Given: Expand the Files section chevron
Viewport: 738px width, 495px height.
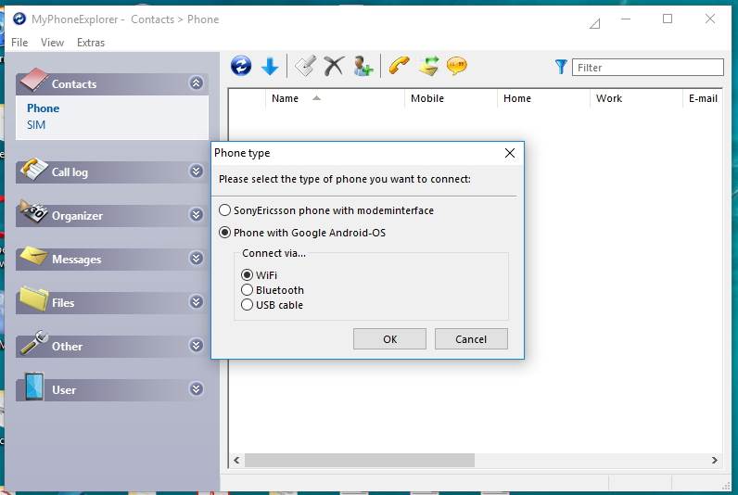Looking at the screenshot, I should pos(197,301).
